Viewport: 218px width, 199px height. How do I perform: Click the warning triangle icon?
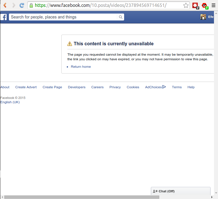click(x=70, y=44)
